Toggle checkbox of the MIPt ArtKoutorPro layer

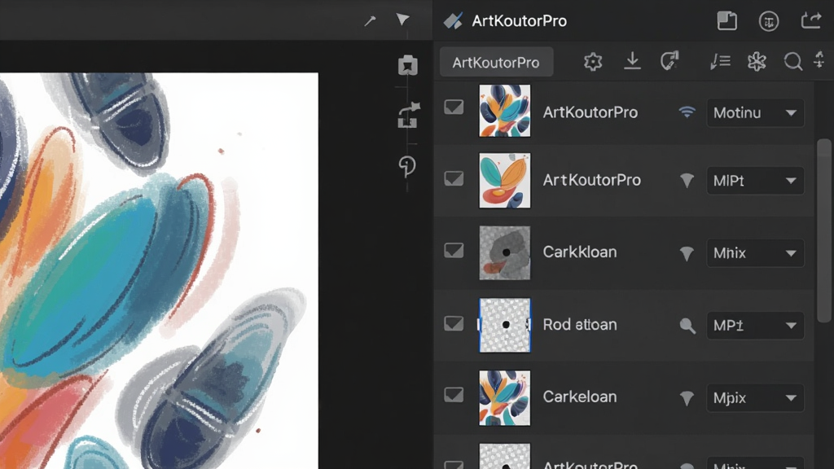454,178
